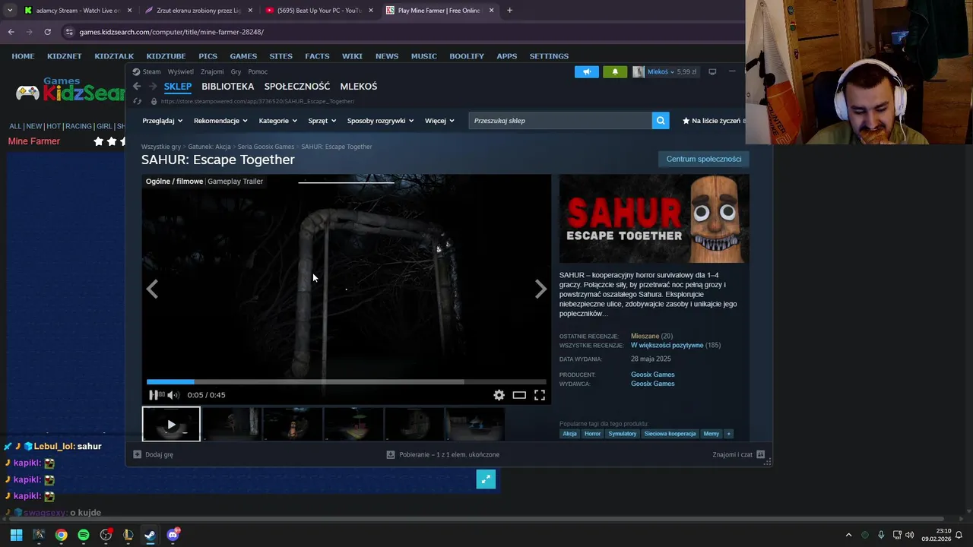
Task: Open Spotify from the taskbar
Action: (84, 535)
